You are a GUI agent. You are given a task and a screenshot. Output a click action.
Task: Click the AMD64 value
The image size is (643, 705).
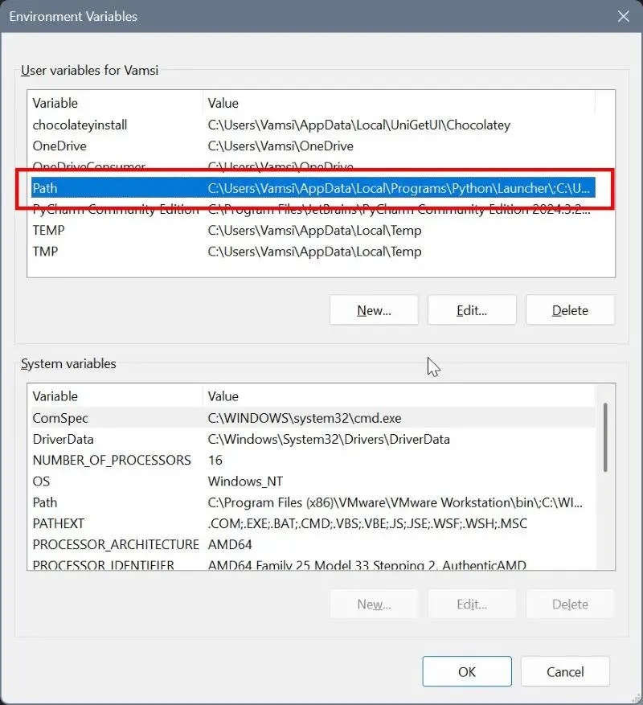tap(230, 544)
